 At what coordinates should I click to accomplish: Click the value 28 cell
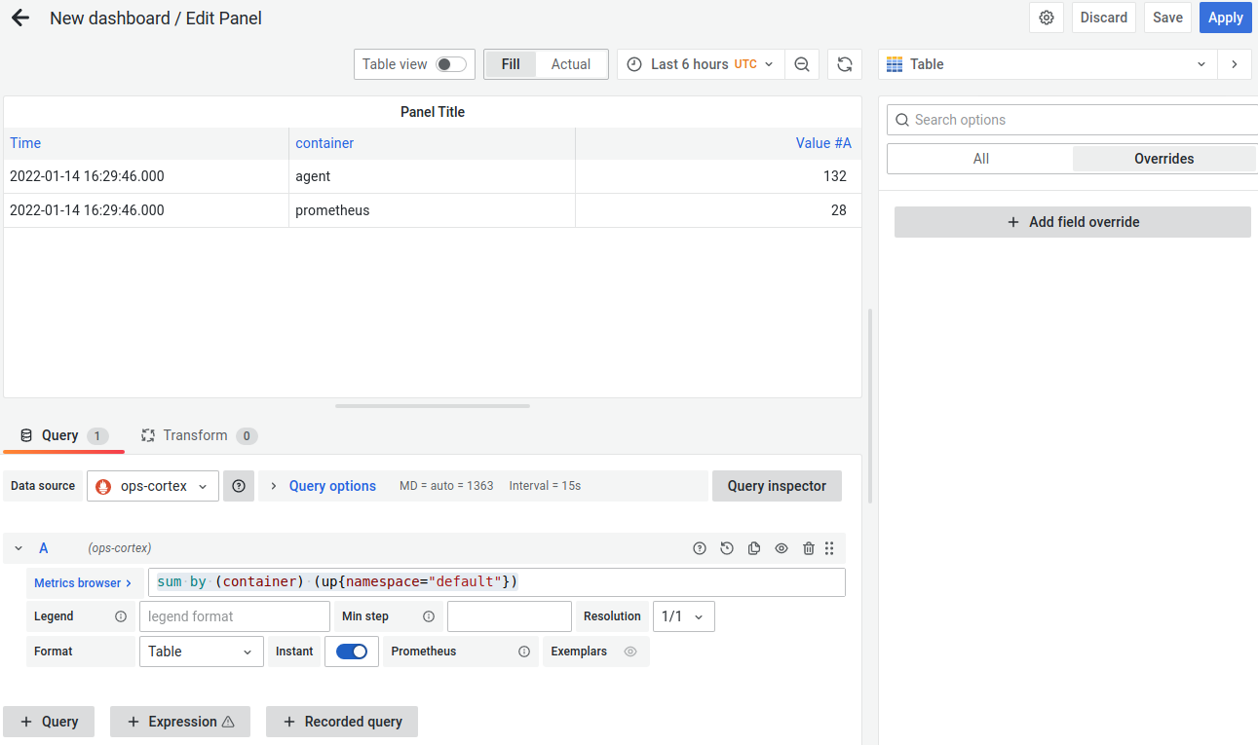coord(718,210)
